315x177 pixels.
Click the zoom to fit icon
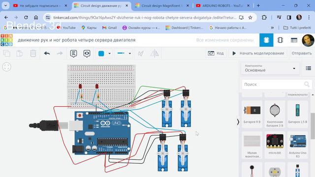pyautogui.click(x=6, y=67)
